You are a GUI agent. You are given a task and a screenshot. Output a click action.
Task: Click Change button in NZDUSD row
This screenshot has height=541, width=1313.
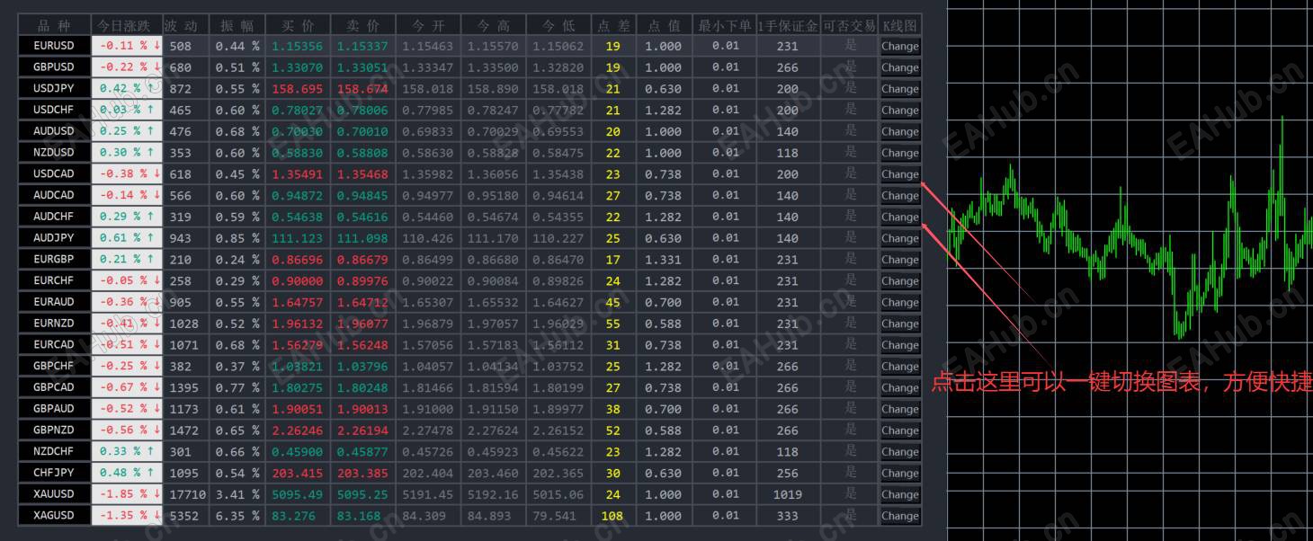(899, 153)
